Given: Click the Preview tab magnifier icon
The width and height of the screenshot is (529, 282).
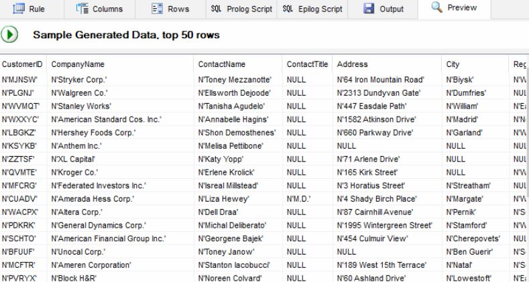Looking at the screenshot, I should point(437,7).
